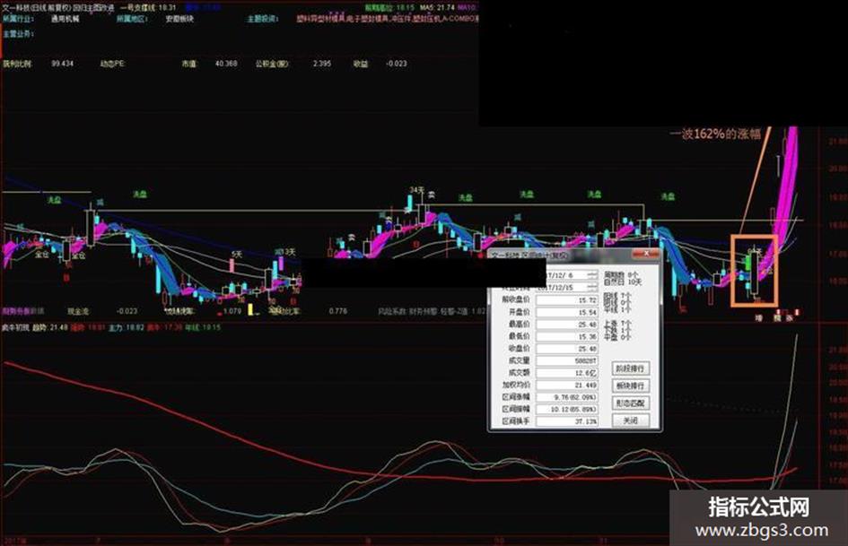Close the interval statistics dialog with its X button
The width and height of the screenshot is (848, 546).
pyautogui.click(x=645, y=254)
